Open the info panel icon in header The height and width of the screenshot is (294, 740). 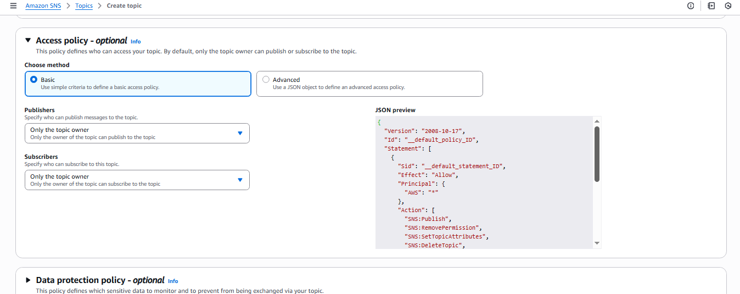pyautogui.click(x=691, y=5)
